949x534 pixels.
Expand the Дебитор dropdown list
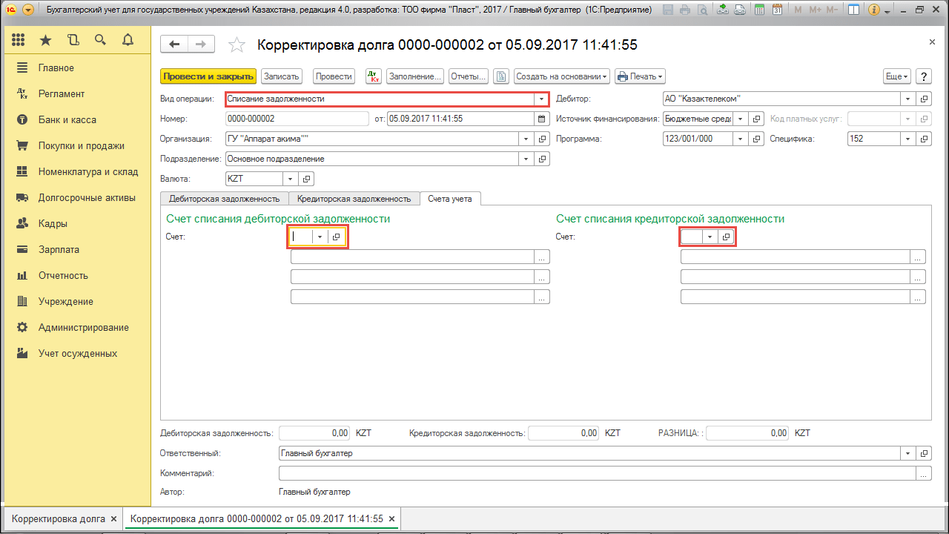coord(909,99)
